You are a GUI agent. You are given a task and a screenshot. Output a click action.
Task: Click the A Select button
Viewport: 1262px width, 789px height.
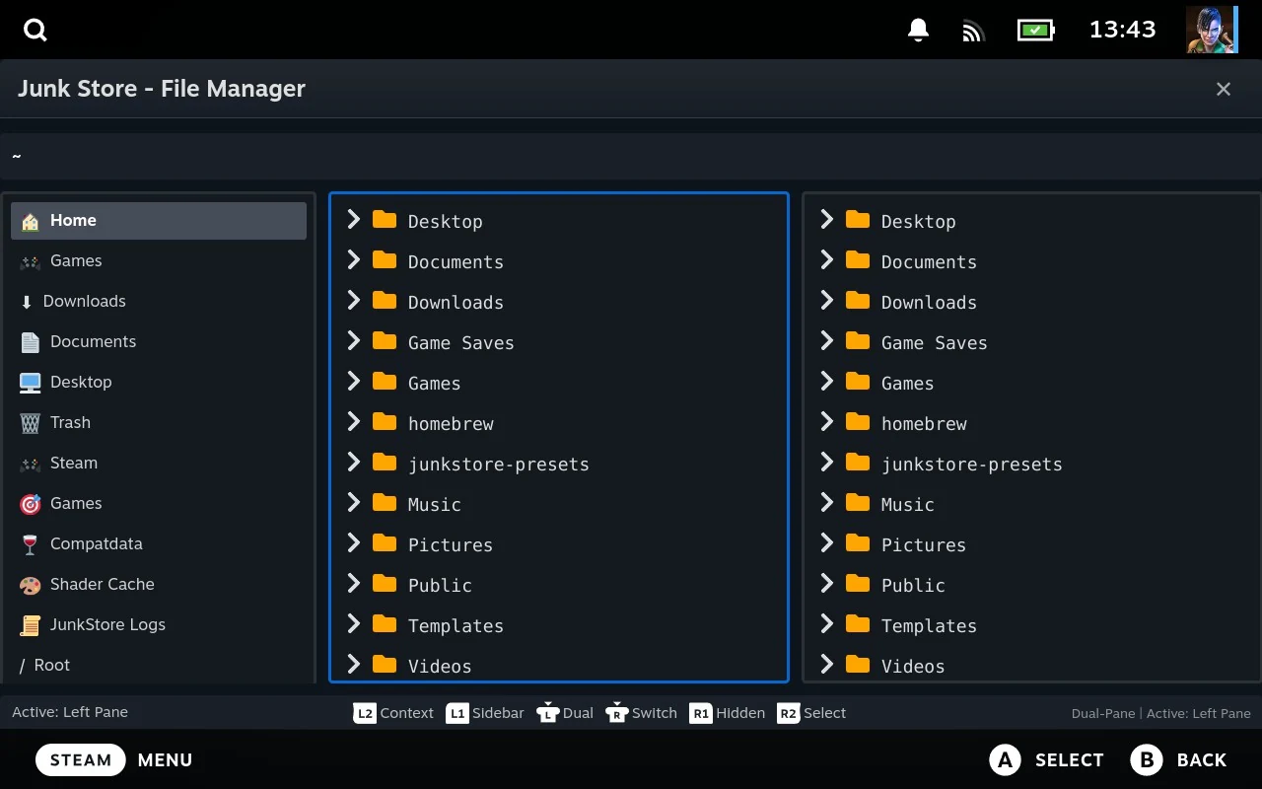1046,759
